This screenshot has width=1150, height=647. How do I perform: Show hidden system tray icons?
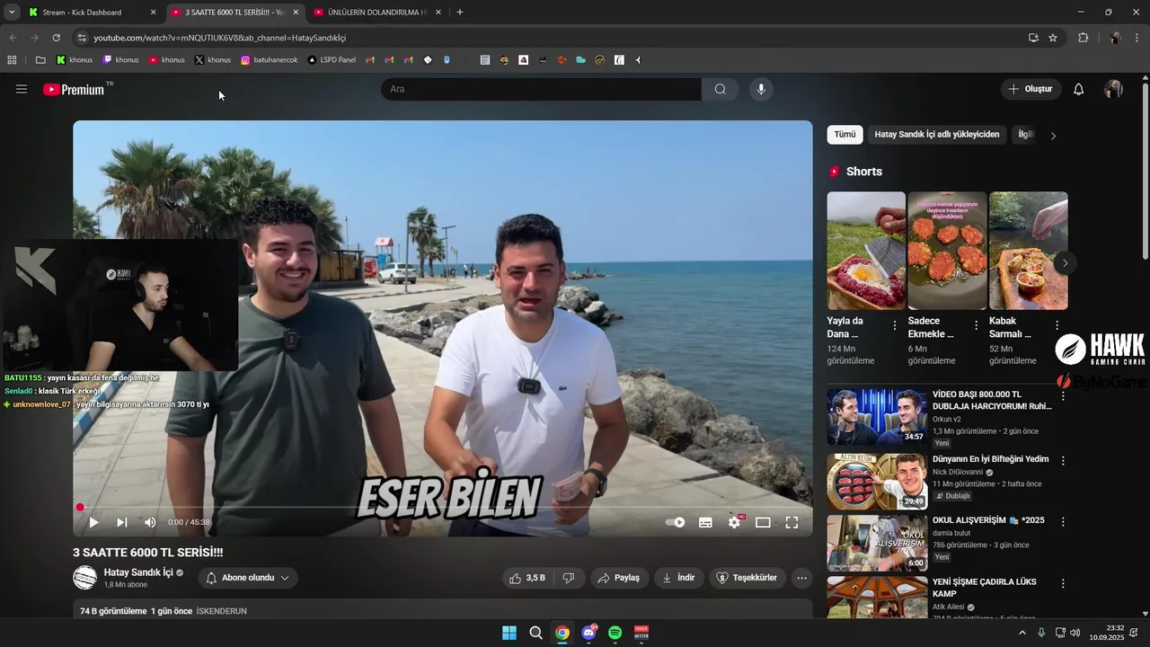[1022, 633]
